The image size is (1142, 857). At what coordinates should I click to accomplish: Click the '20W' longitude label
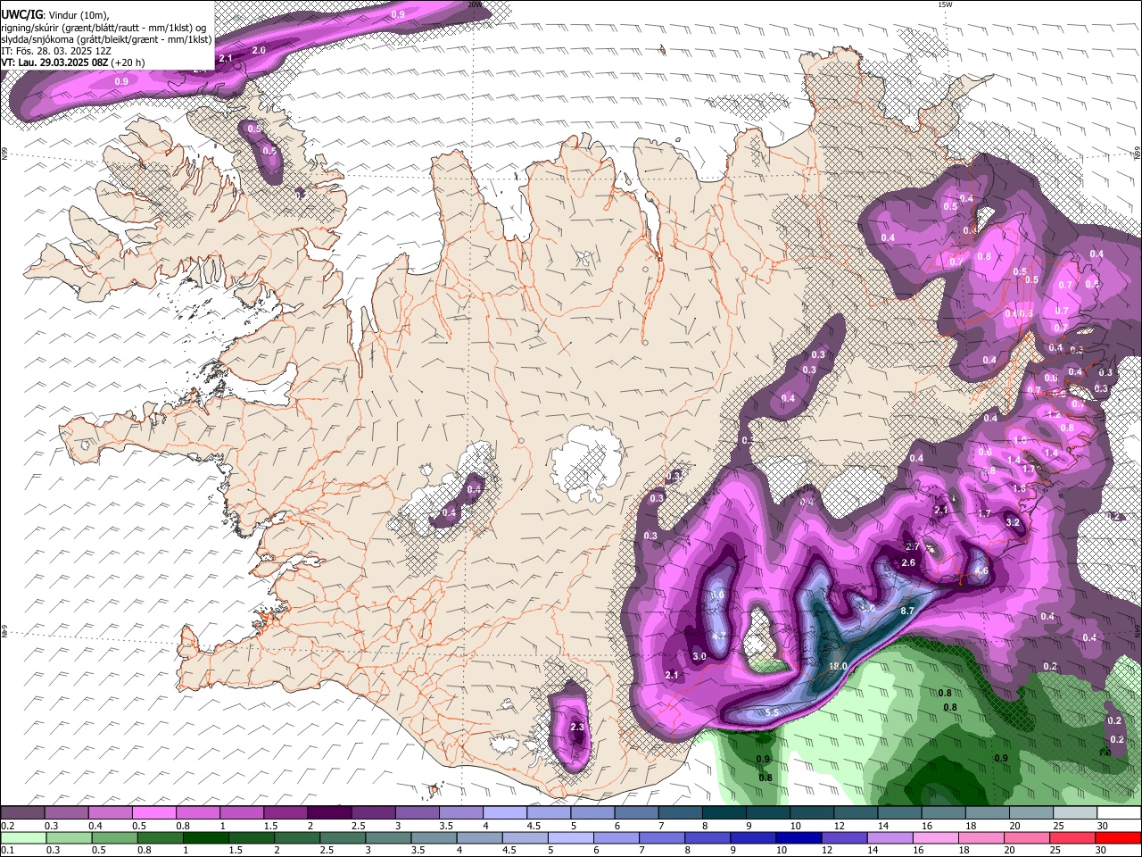point(475,4)
